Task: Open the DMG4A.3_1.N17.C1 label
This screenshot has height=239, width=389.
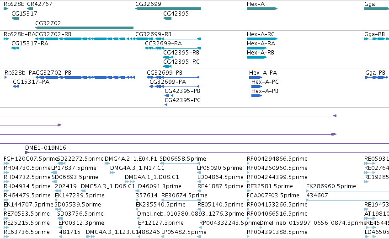Action: pyautogui.click(x=137, y=168)
